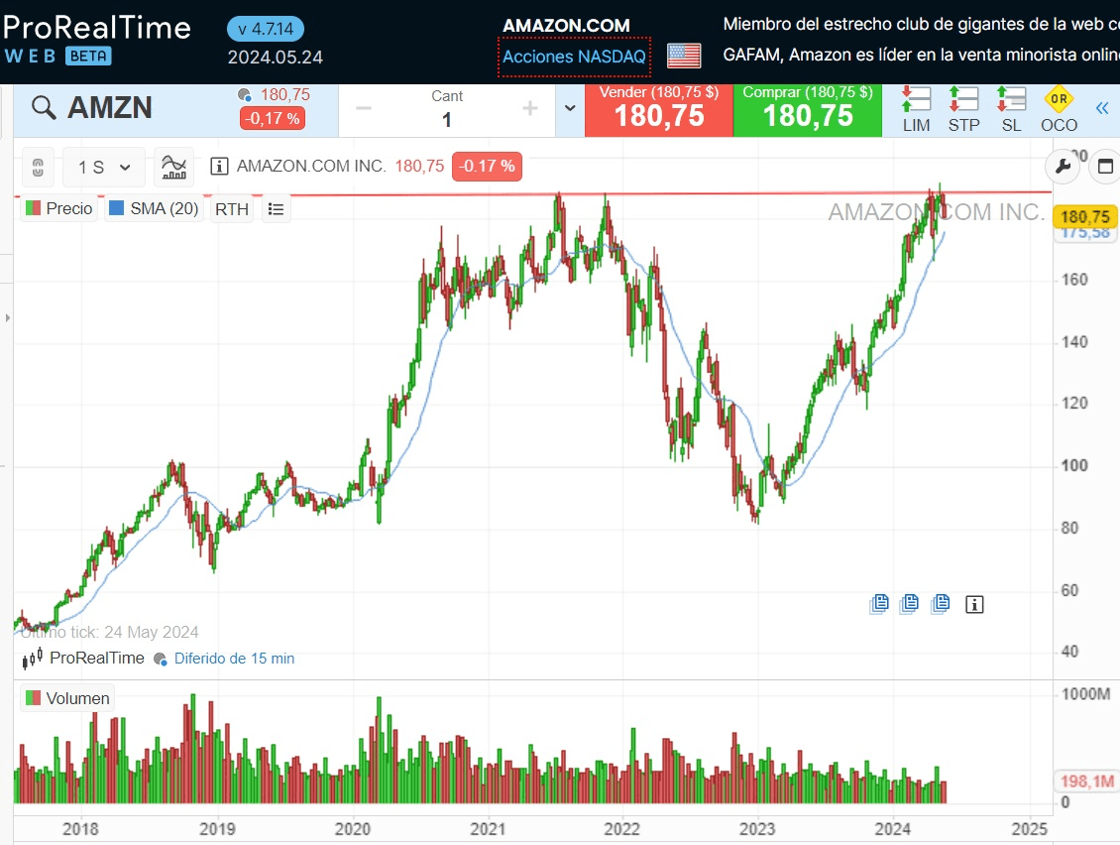
Task: Open the indicator list menu icon
Action: (x=277, y=209)
